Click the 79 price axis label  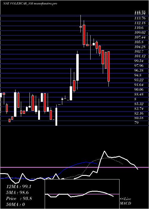point(136,123)
